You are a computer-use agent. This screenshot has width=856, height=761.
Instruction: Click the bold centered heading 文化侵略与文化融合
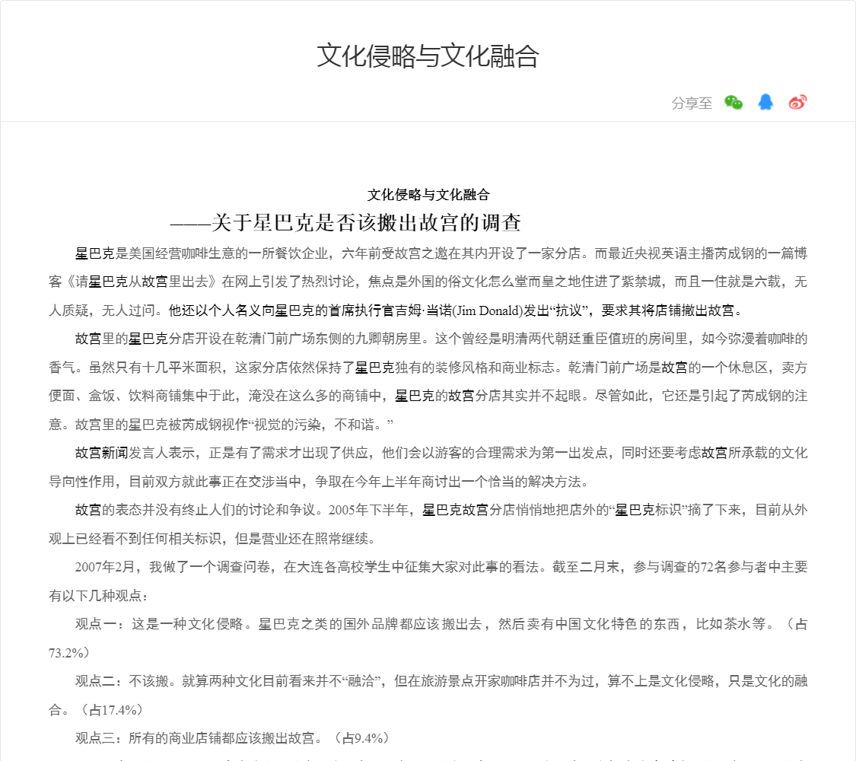click(x=428, y=194)
